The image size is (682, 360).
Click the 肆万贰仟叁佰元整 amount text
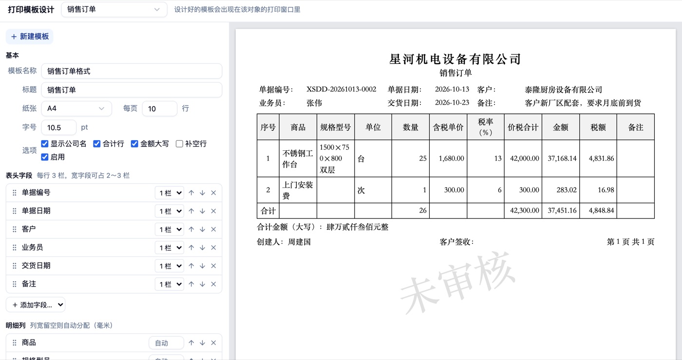click(358, 227)
